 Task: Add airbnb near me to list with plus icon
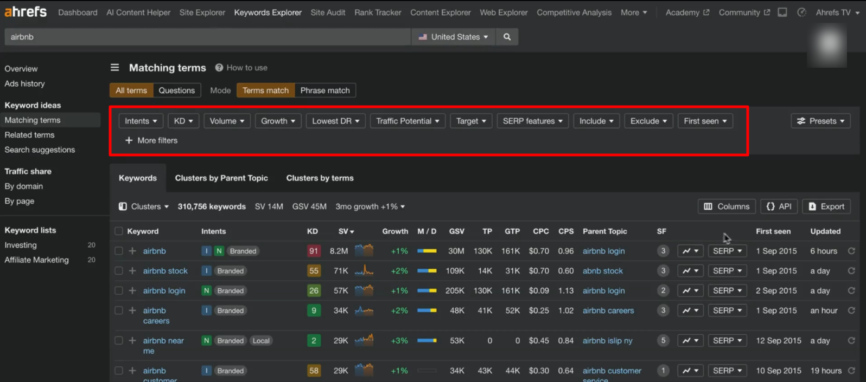click(132, 341)
